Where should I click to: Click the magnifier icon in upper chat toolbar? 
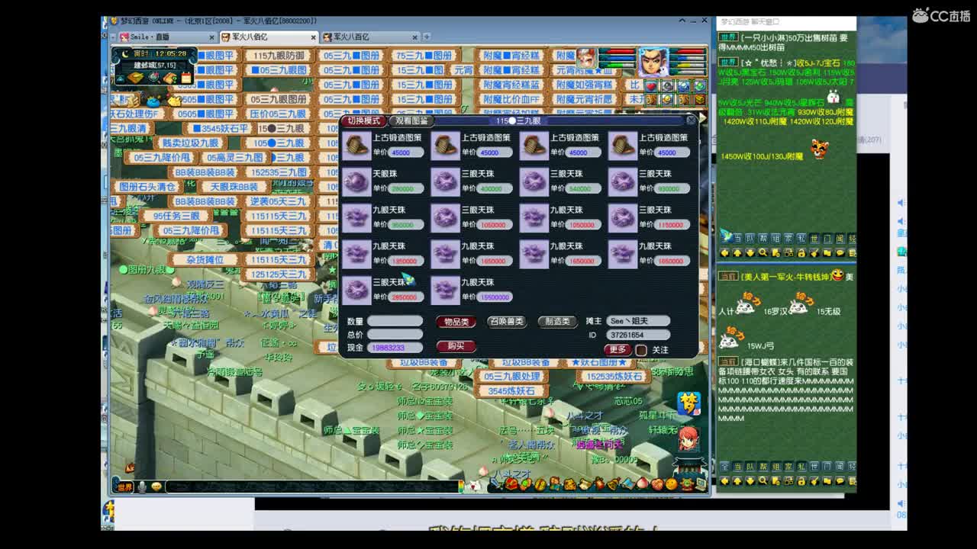tap(763, 253)
